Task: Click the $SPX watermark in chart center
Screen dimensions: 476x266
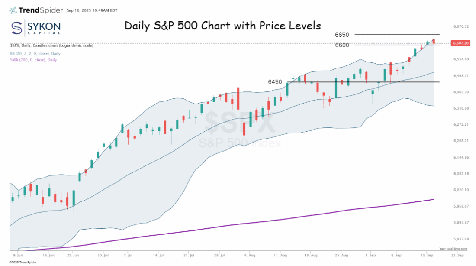Action: (x=239, y=123)
